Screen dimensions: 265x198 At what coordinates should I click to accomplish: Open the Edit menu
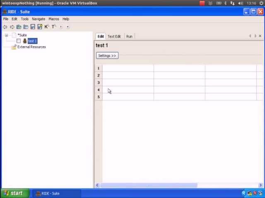(x=14, y=19)
